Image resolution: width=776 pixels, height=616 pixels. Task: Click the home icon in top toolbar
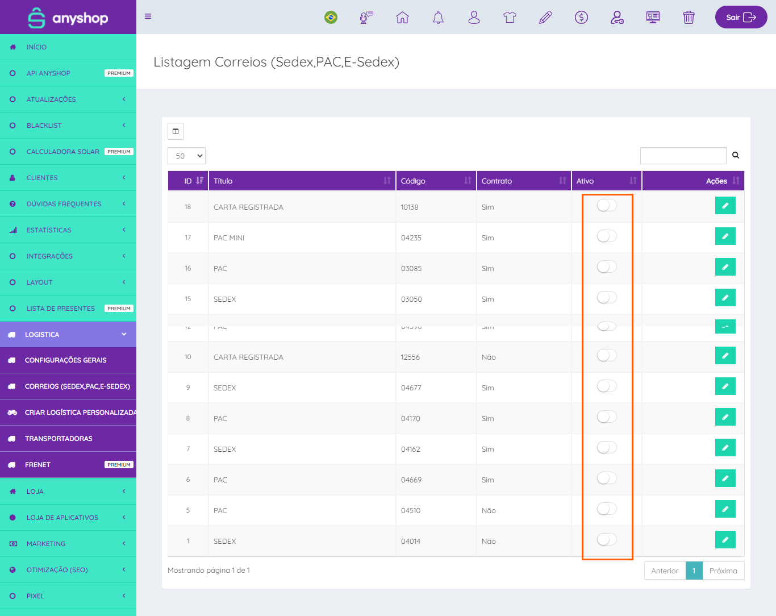[402, 18]
